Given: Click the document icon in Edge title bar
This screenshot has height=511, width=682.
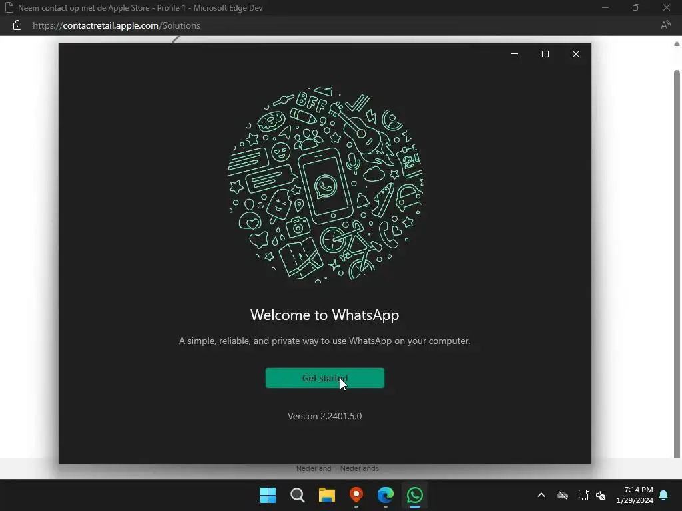Looking at the screenshot, I should coord(9,7).
